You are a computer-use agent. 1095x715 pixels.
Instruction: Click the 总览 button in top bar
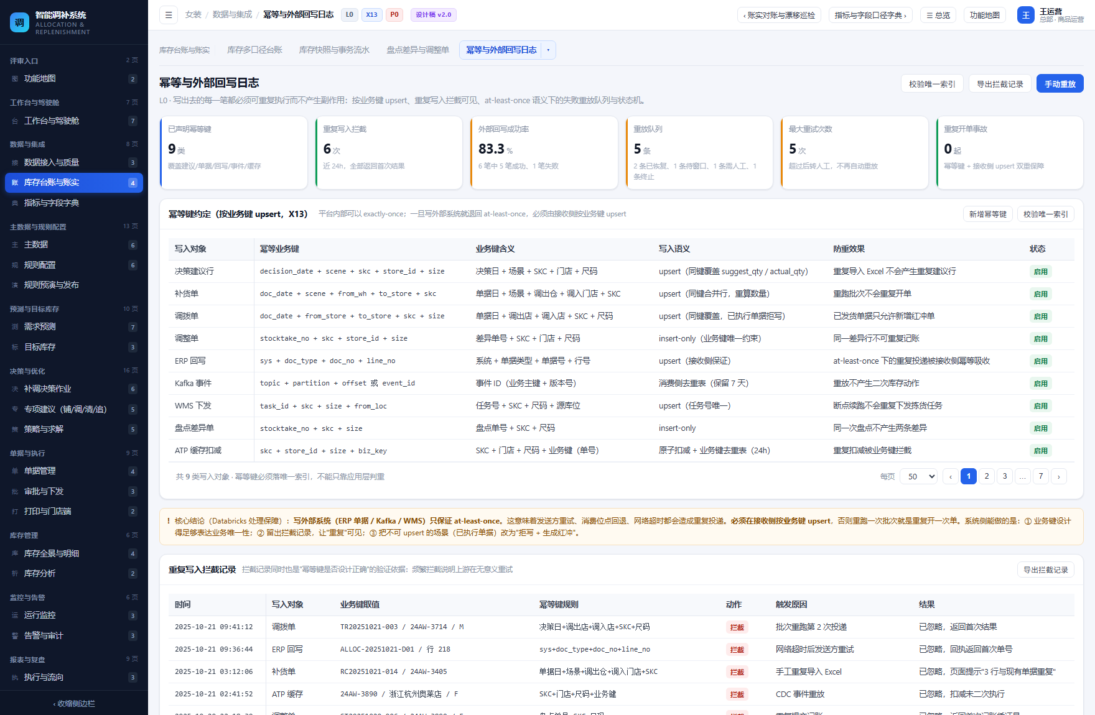pos(938,16)
